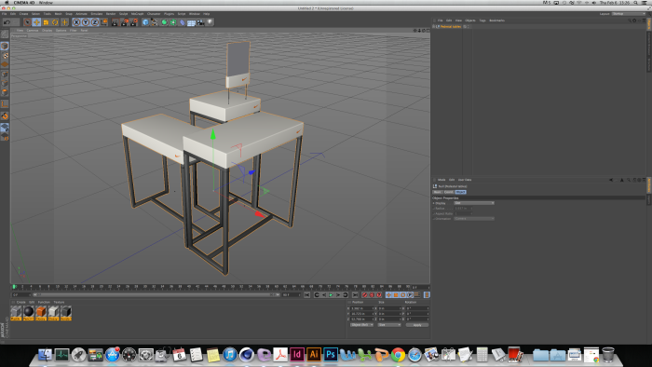Go to start of animation
The image size is (652, 367).
pos(306,295)
